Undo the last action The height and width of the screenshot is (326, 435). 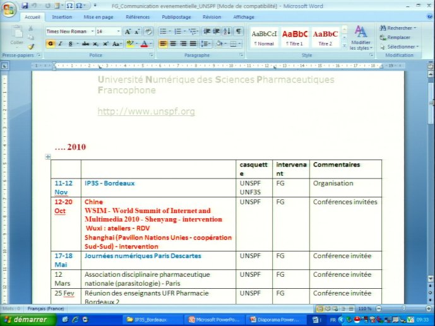pyautogui.click(x=34, y=6)
